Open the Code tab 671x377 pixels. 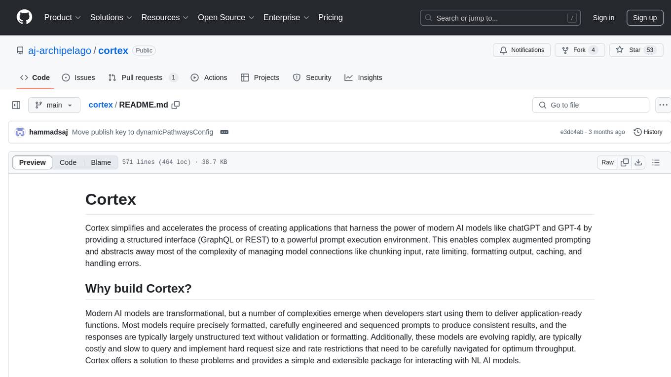tap(35, 77)
